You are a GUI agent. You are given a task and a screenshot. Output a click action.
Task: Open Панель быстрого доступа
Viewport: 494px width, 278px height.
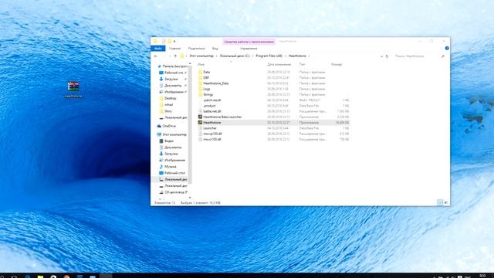175,66
